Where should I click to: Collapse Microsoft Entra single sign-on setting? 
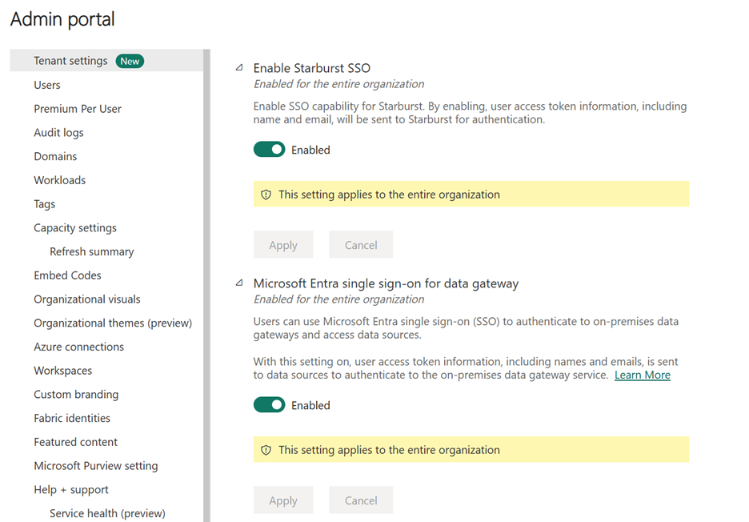[x=239, y=283]
